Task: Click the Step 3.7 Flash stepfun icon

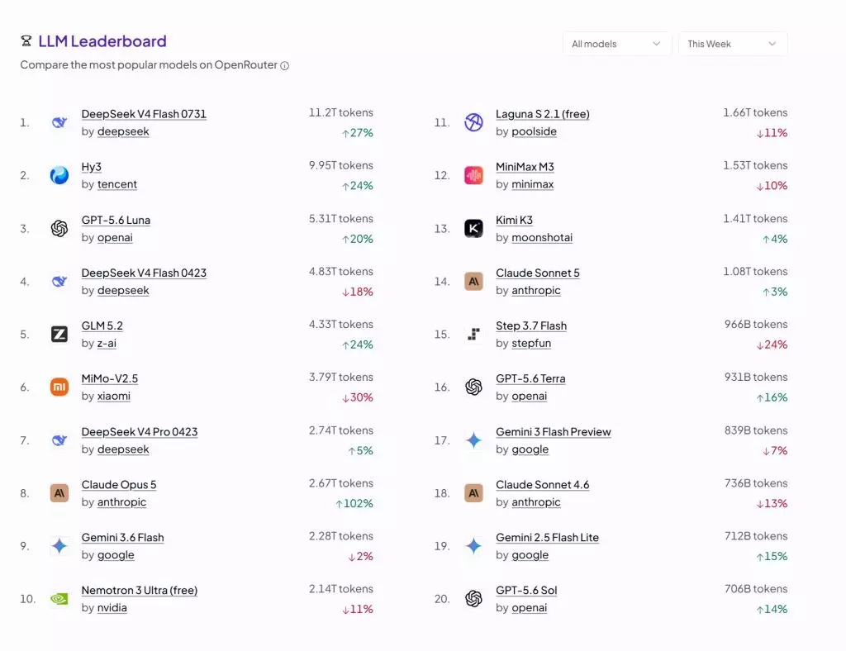Action: click(473, 334)
